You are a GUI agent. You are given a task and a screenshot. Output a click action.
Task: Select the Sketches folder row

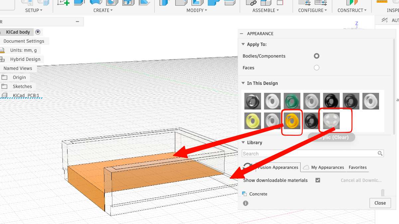click(22, 86)
